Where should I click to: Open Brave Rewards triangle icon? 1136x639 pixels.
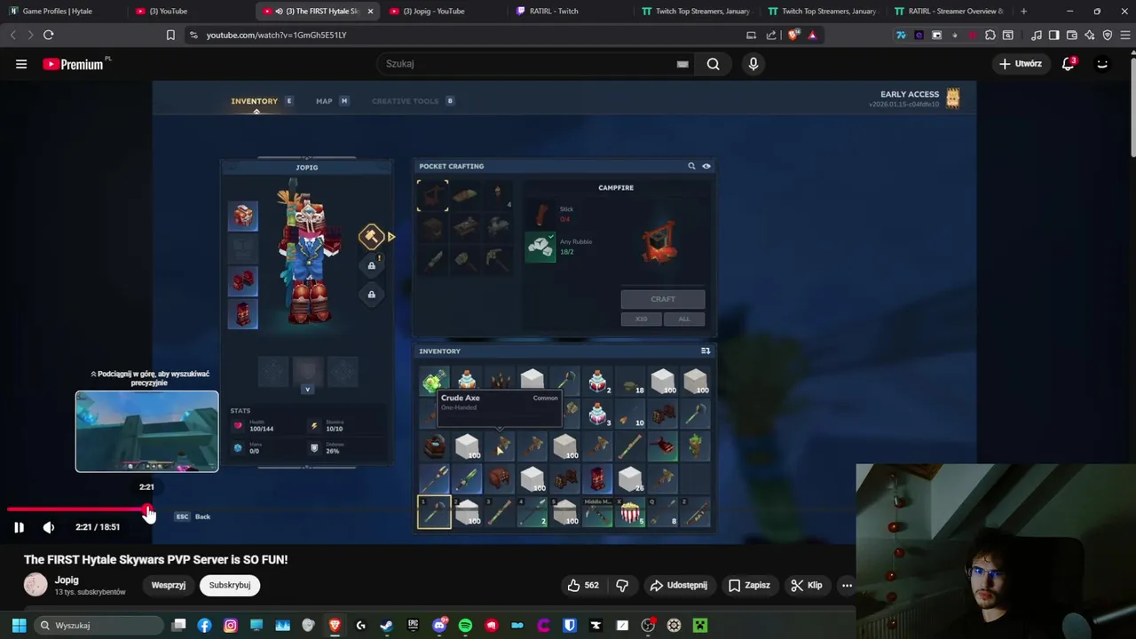coord(812,35)
